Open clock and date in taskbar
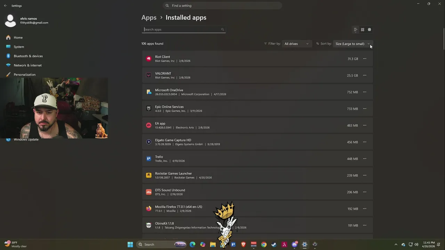 pos(429,244)
